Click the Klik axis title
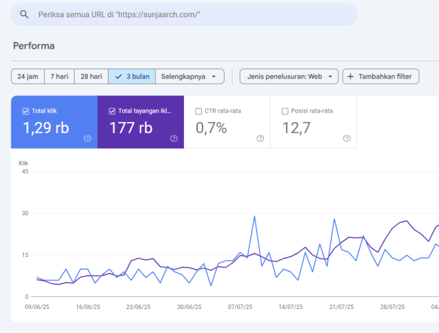This screenshot has height=333, width=439. pos(23,163)
